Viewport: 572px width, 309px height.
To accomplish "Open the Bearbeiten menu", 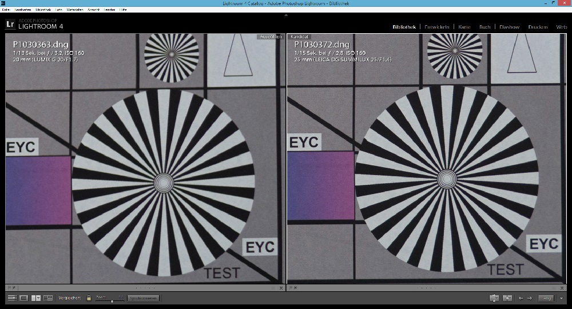I will pos(23,10).
